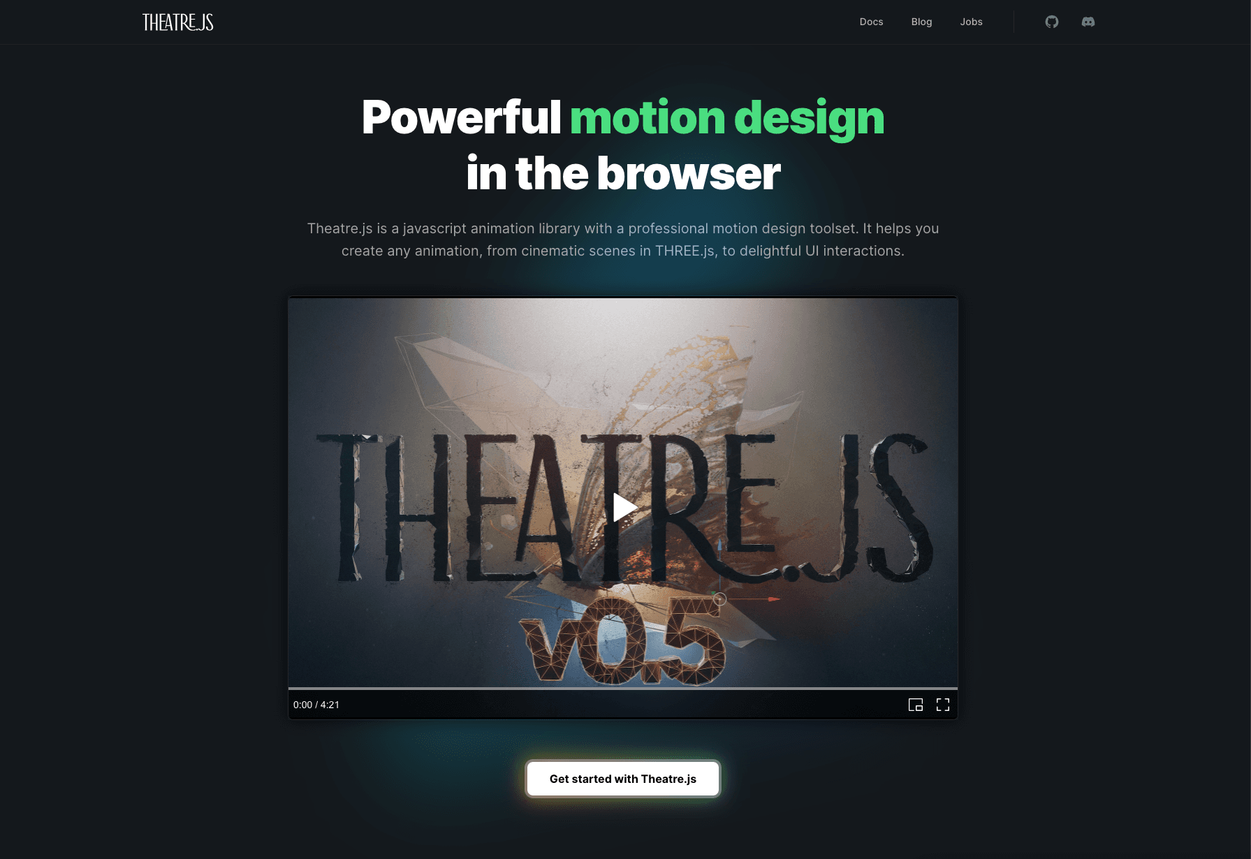
Task: Enable picture-in-picture for the video
Action: coord(915,705)
